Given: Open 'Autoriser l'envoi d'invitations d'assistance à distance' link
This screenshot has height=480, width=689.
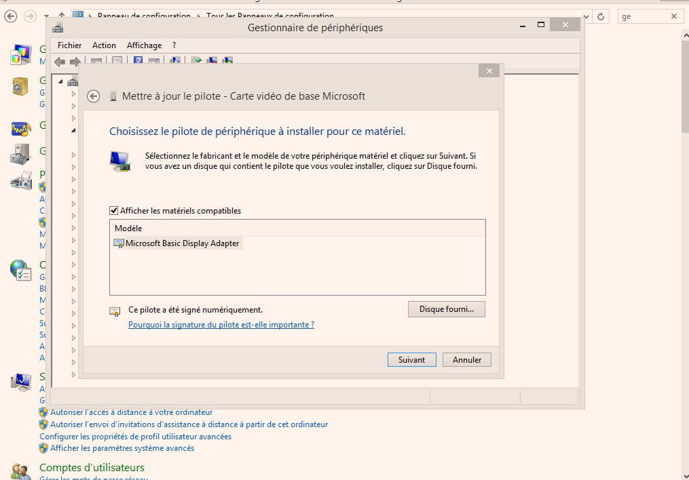Looking at the screenshot, I should pyautogui.click(x=189, y=424).
